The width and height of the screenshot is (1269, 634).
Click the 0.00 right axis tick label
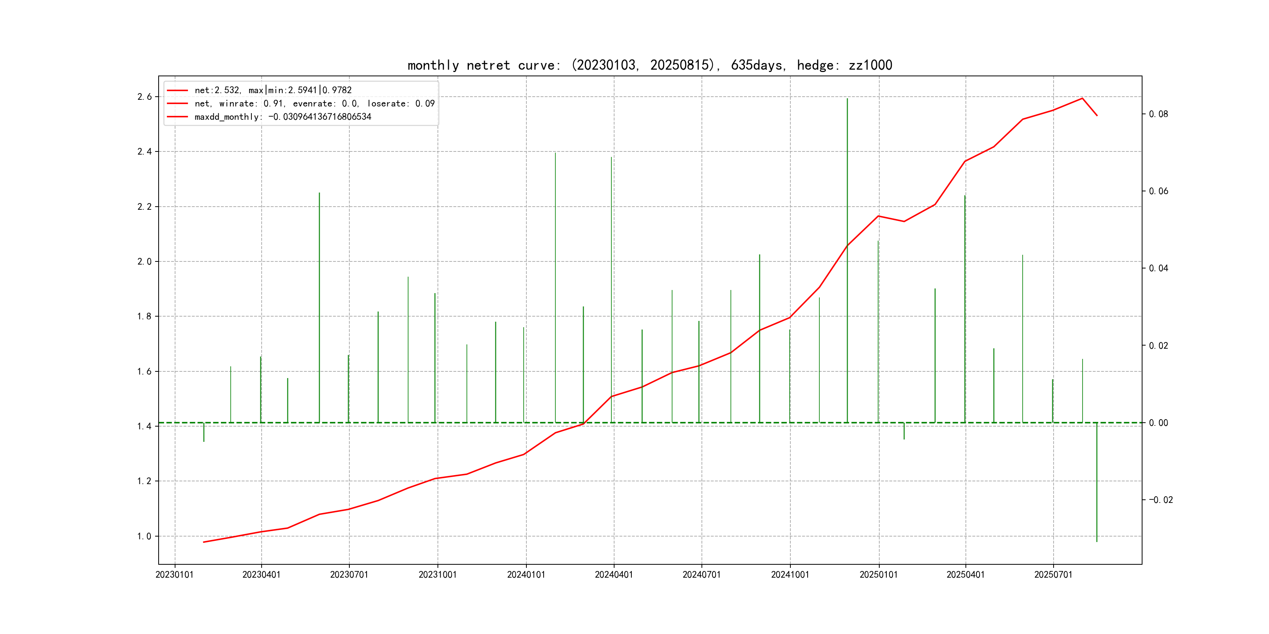tap(1159, 423)
